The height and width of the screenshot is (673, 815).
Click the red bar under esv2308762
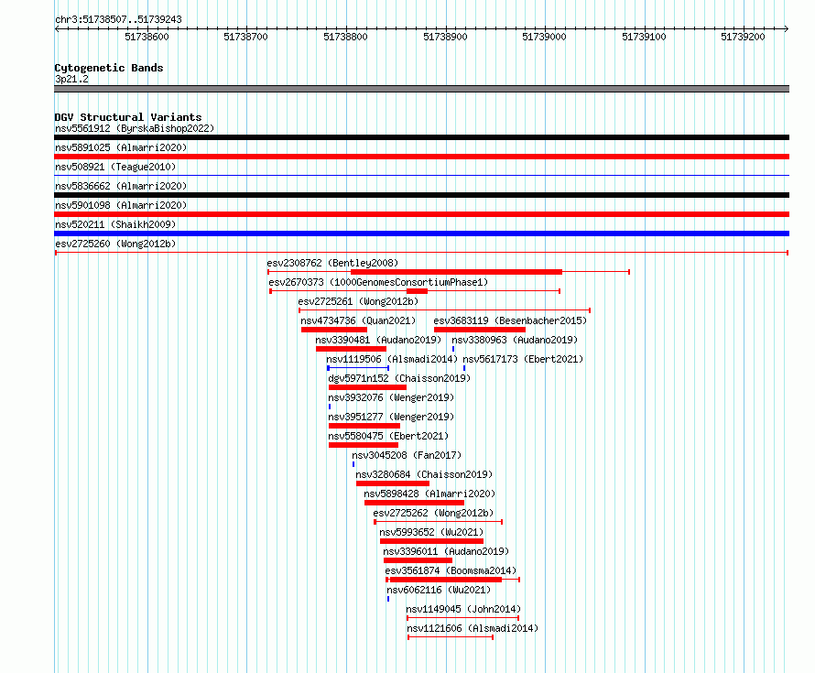pos(456,272)
